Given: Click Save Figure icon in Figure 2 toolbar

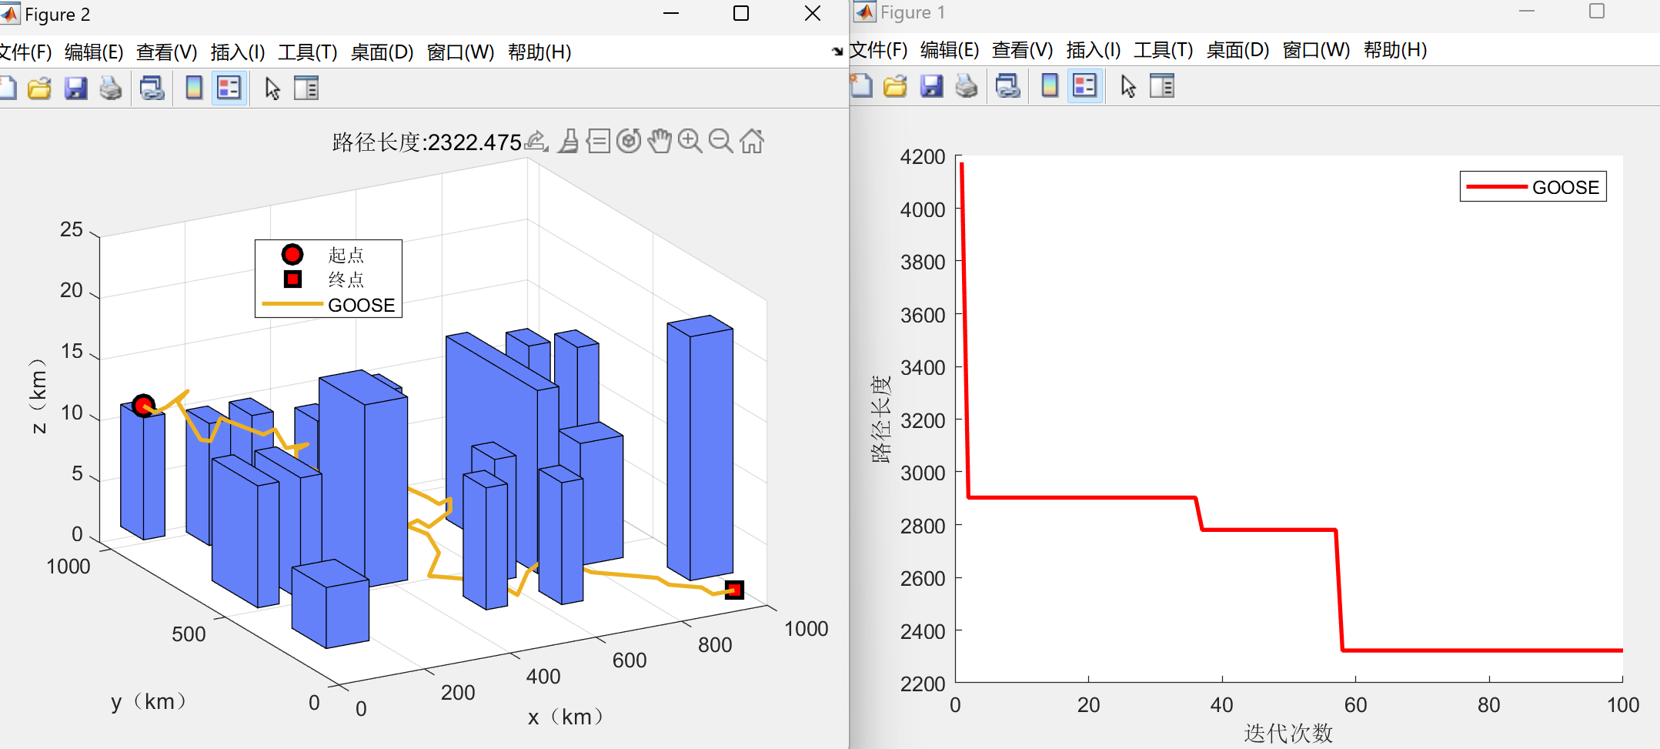Looking at the screenshot, I should click(75, 89).
